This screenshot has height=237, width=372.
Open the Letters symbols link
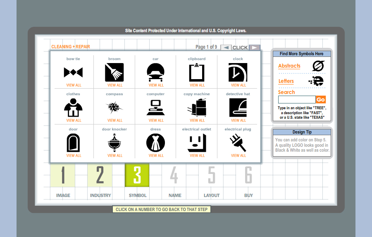(x=286, y=81)
